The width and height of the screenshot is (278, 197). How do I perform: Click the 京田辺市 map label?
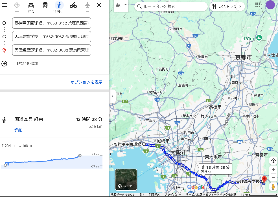point(253,116)
